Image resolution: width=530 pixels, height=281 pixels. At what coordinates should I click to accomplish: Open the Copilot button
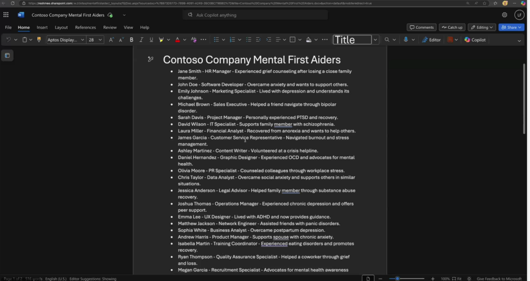[475, 40]
